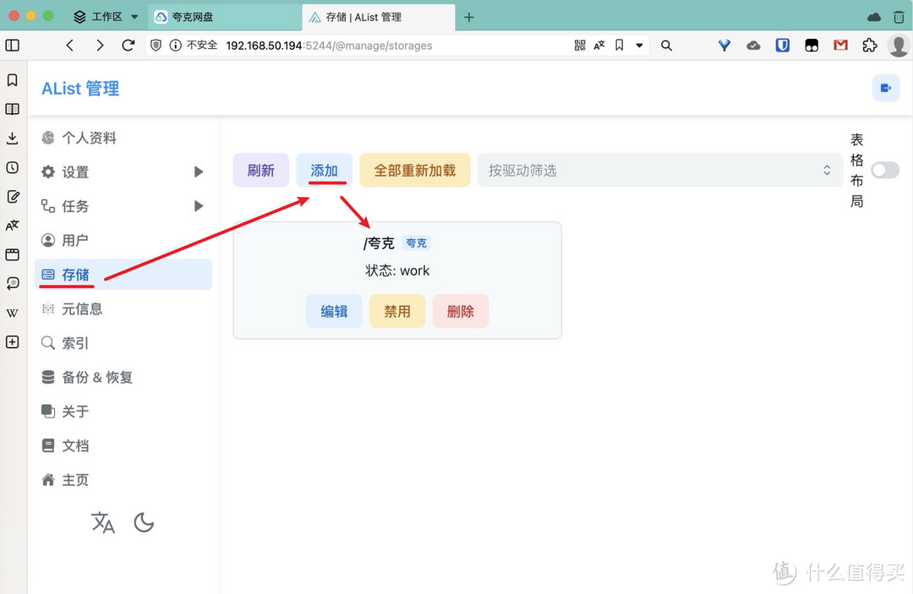Click the 添加 storage button
This screenshot has width=913, height=594.
tap(324, 171)
